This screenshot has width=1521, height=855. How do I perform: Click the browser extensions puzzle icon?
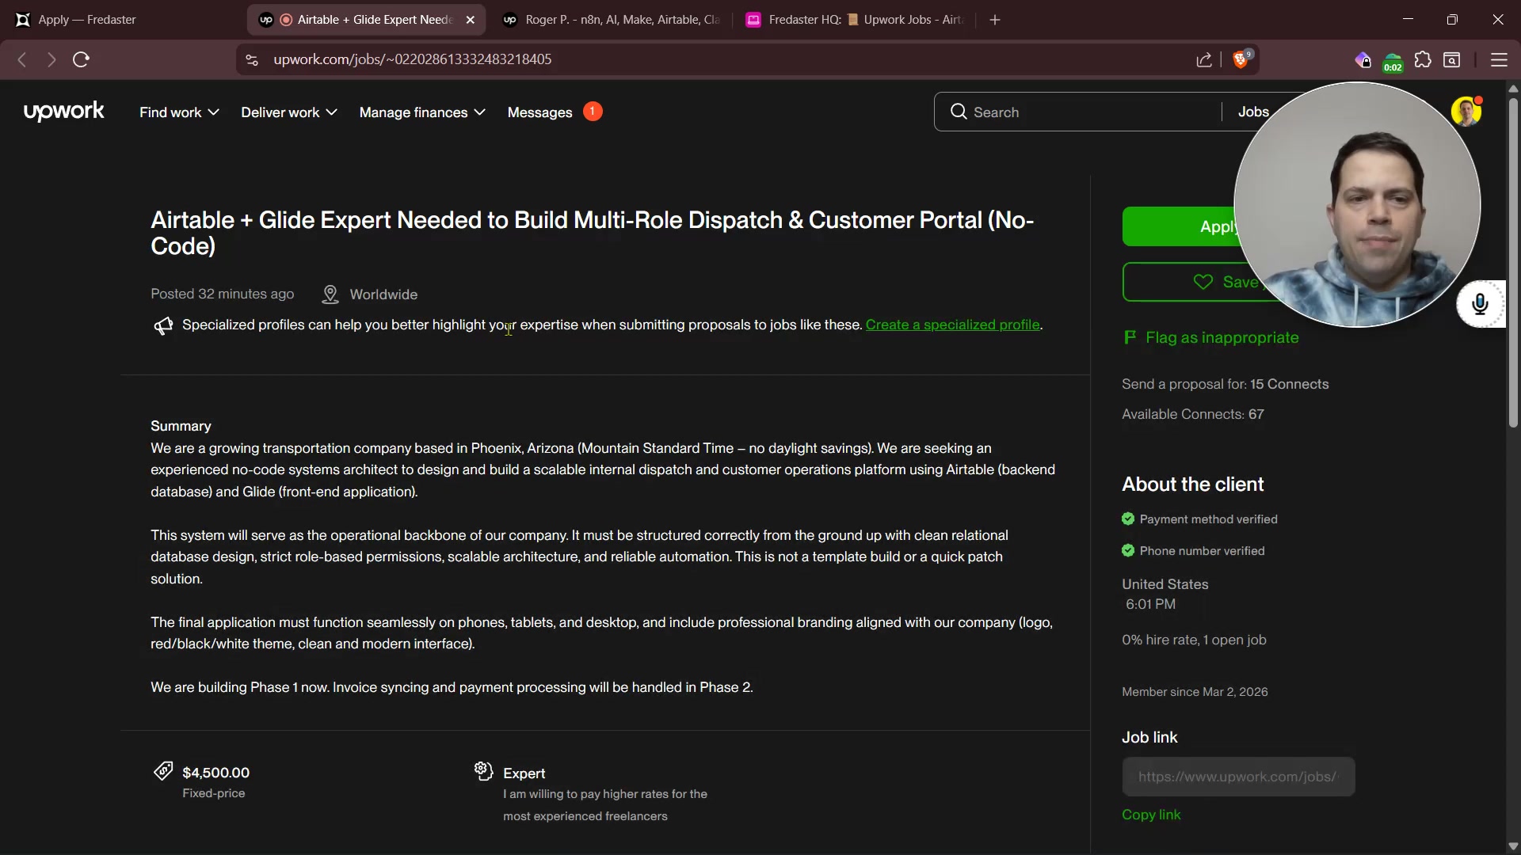coord(1423,60)
